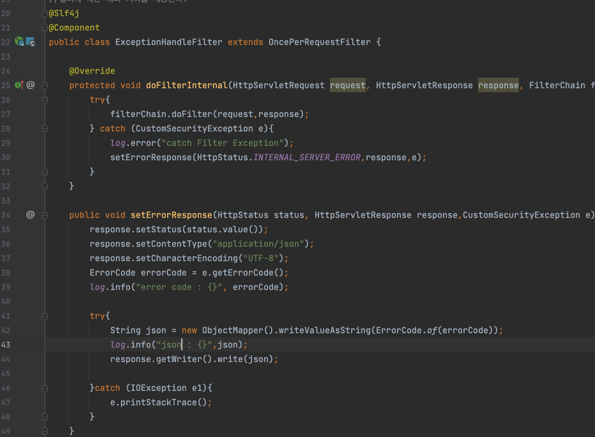Click e.getErrorCode() call on line 38

pos(243,273)
